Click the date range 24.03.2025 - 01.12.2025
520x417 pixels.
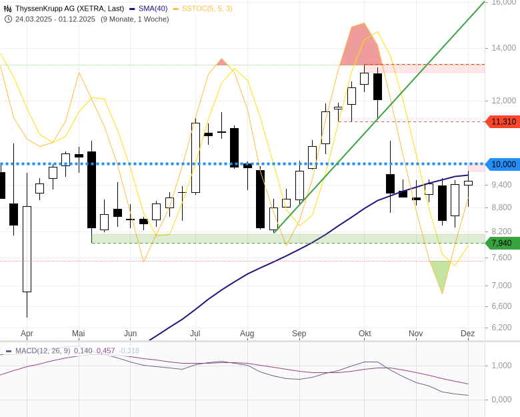55,19
